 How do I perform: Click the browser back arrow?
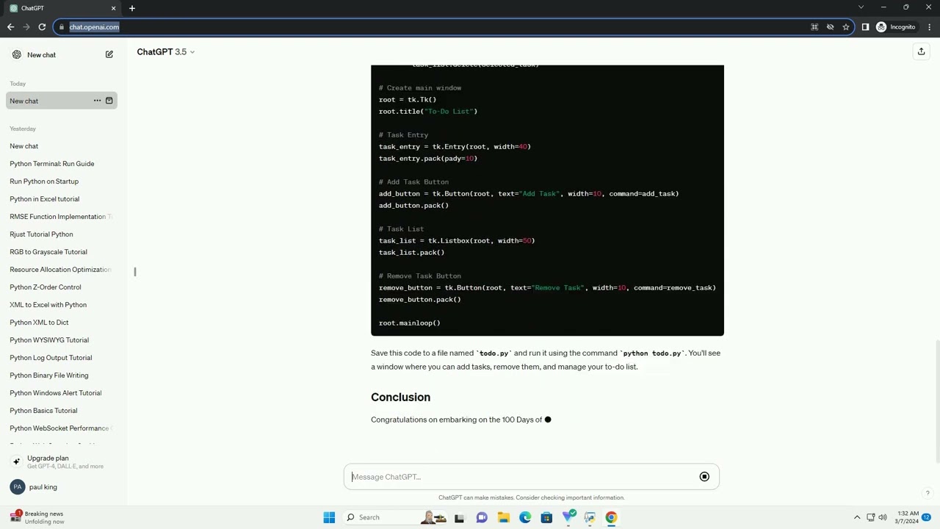click(10, 27)
